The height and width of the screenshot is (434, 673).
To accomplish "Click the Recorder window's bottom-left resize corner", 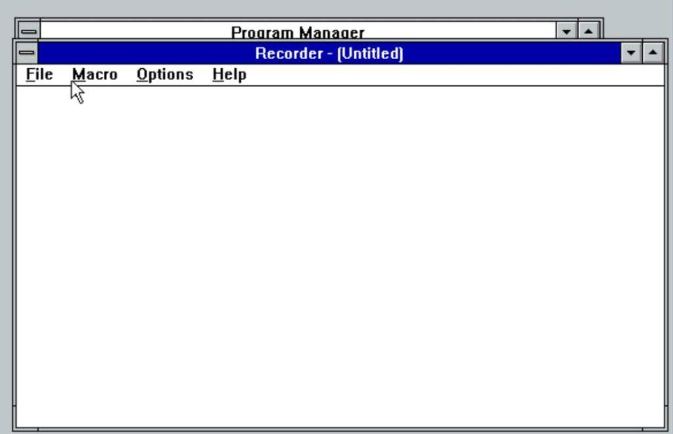I will 15,429.
